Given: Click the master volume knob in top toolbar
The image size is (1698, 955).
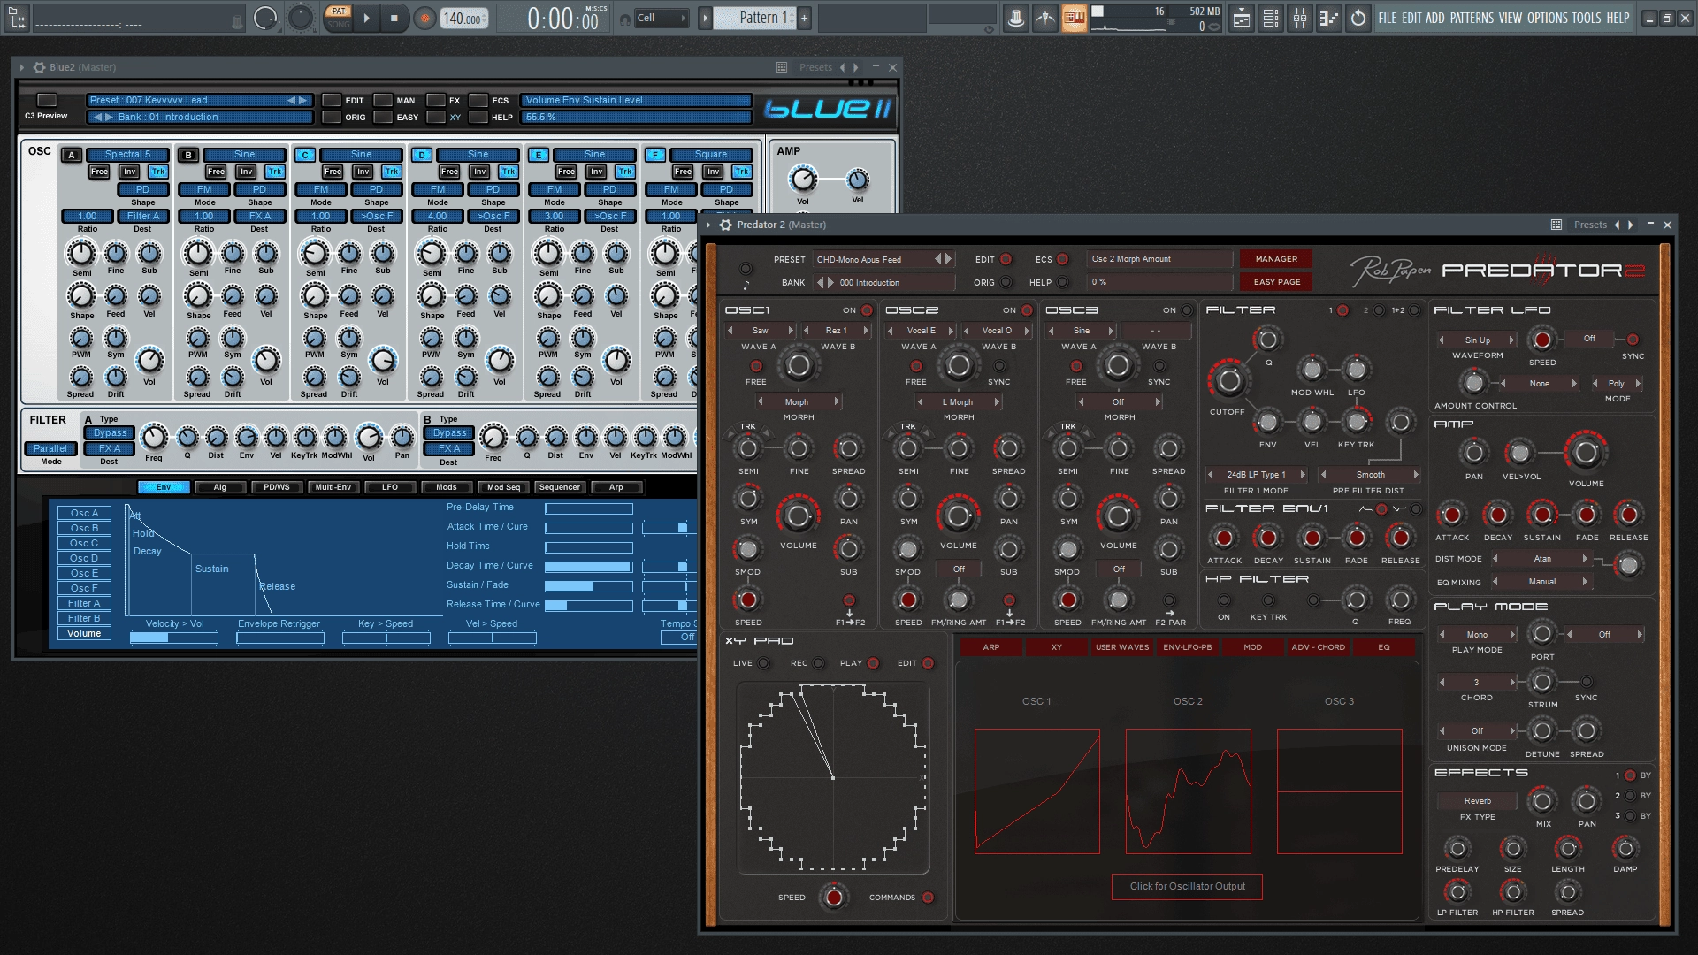Looking at the screenshot, I should 265,18.
